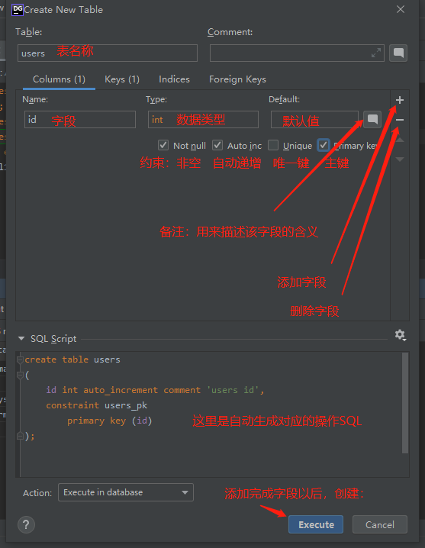Toggle the Not null checkbox

tap(163, 145)
